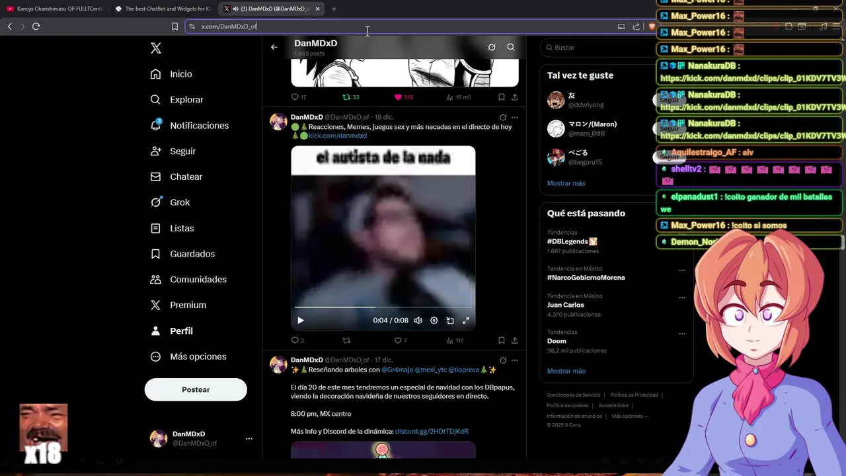
Task: Open more options on 17 dic. post
Action: click(x=515, y=360)
